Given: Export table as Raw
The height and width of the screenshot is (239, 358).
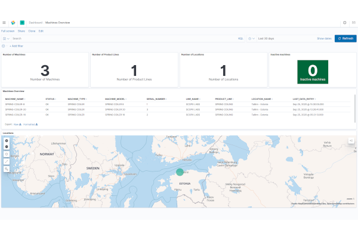Looking at the screenshot, I should (x=17, y=124).
